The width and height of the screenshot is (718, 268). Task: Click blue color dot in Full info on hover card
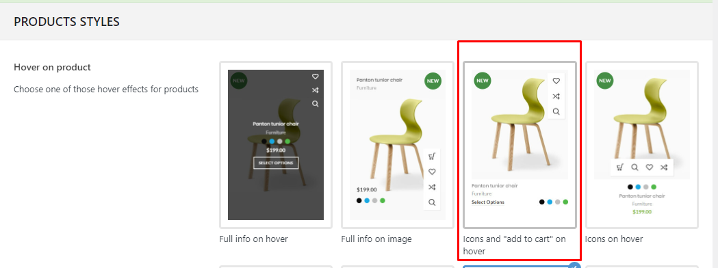coord(272,142)
